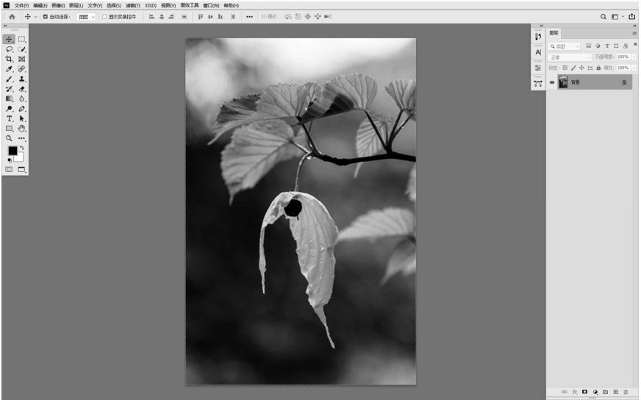Select the Eraser tool
The height and width of the screenshot is (400, 641).
coord(21,89)
